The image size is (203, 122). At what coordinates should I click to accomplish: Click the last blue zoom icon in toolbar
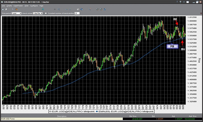click(105, 9)
